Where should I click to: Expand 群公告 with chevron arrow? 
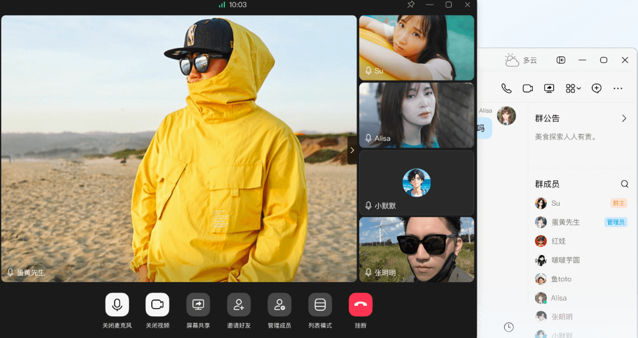pos(624,119)
